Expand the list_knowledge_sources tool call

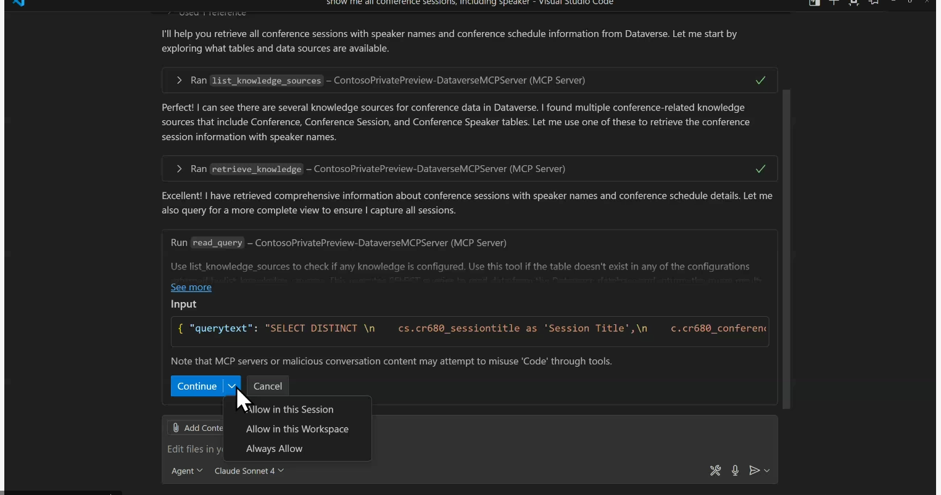point(179,80)
